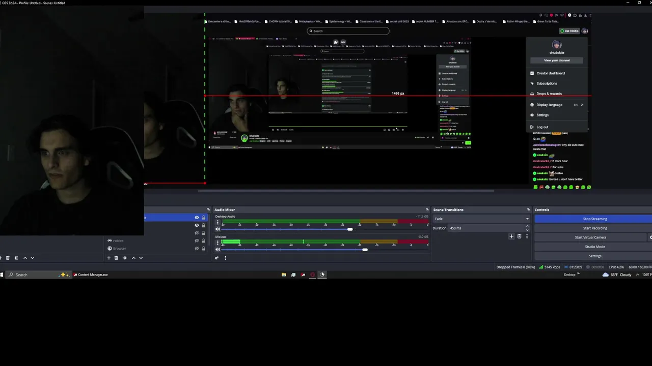The width and height of the screenshot is (652, 366).
Task: Click the Mic/Aux volume slider handle
Action: (x=365, y=250)
